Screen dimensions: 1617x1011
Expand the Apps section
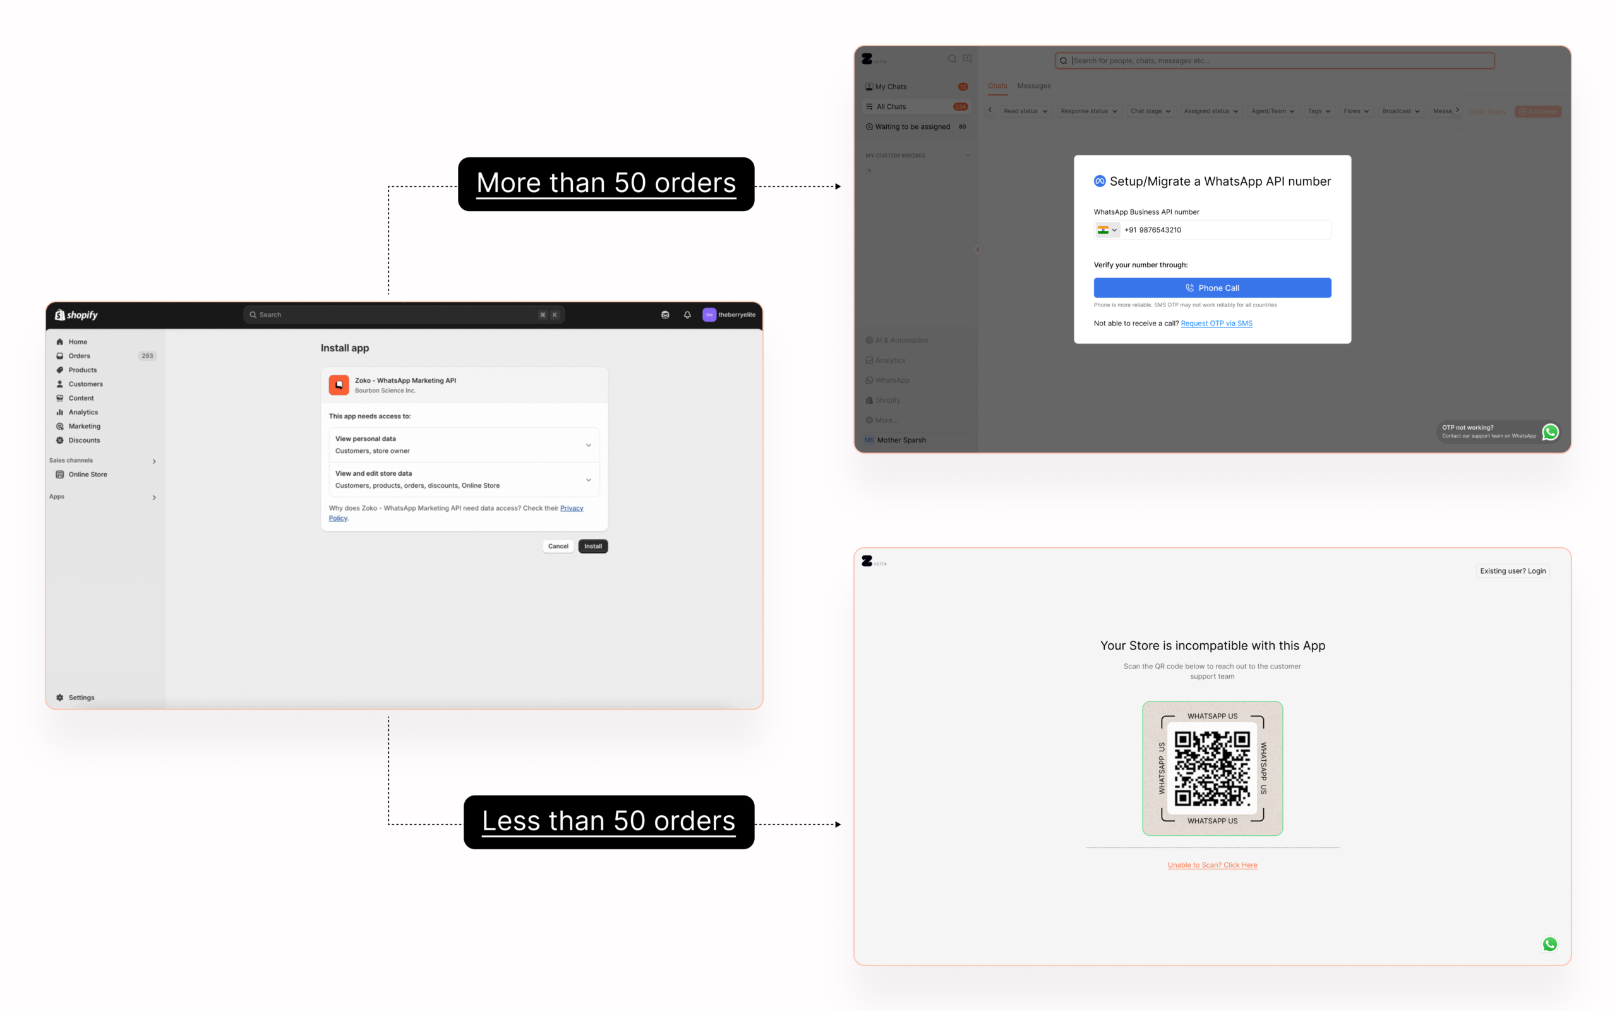(x=154, y=497)
